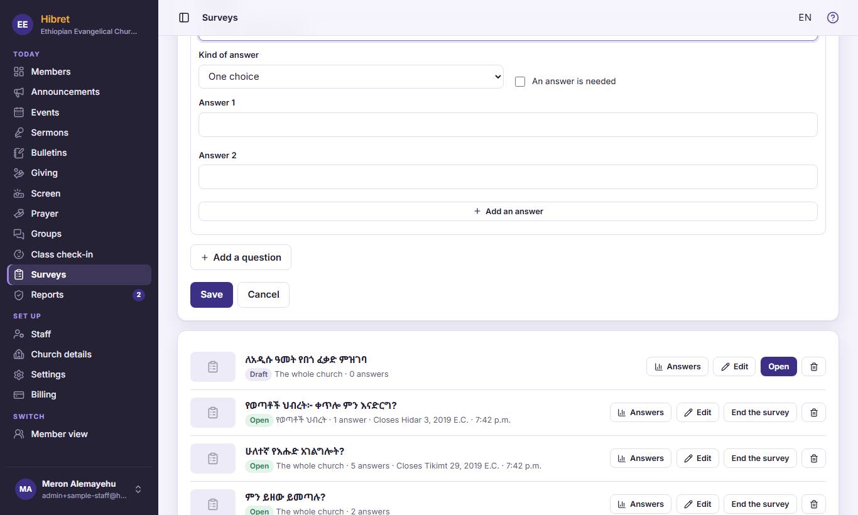Open Settings in the sidebar
Image resolution: width=858 pixels, height=515 pixels.
coord(79,374)
